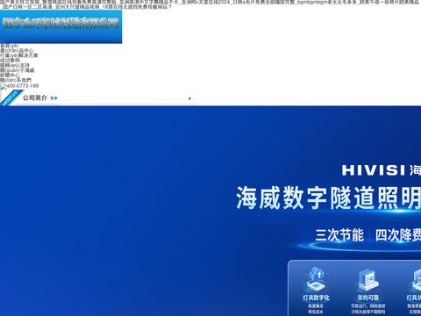Open the 服務支持 menu item
Screen dimensions: 421x316
15,65
